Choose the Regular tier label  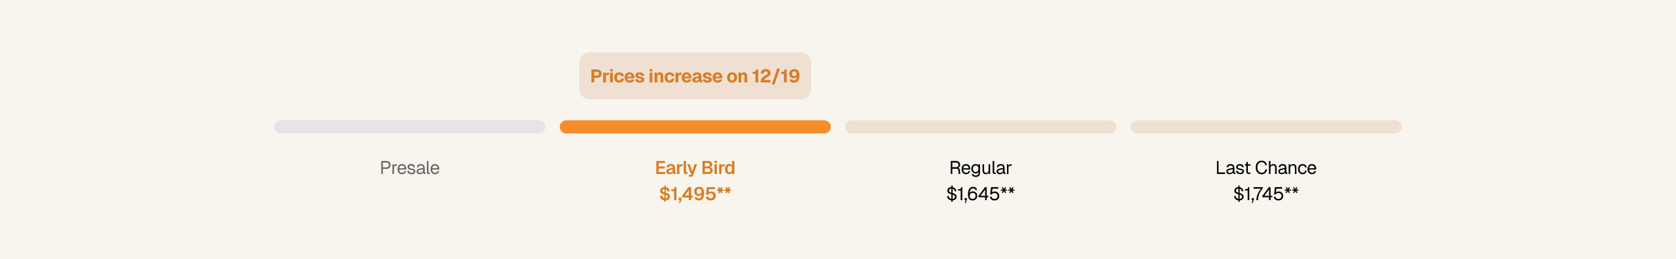tap(980, 168)
